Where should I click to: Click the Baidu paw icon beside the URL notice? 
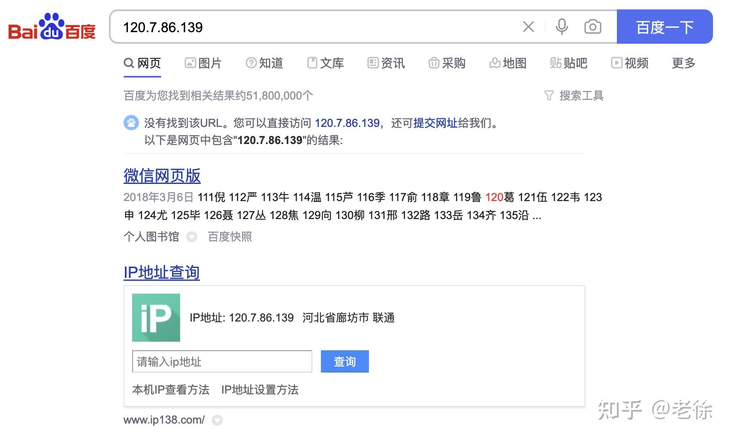pos(131,123)
